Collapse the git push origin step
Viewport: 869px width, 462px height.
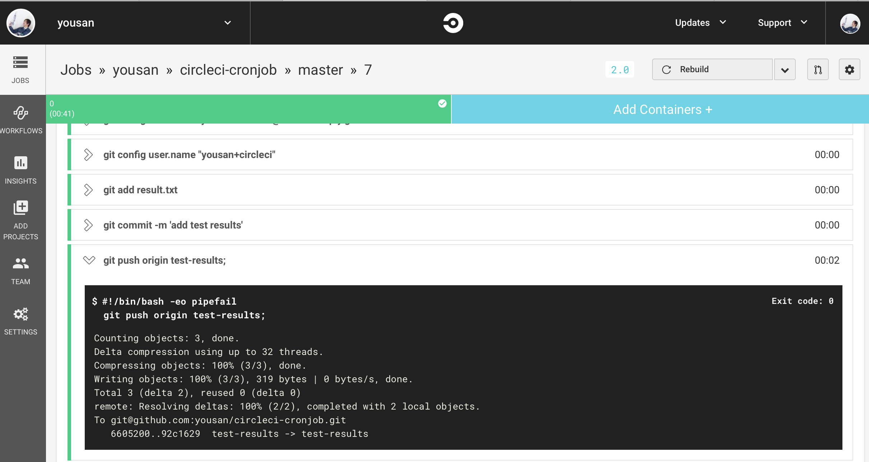(x=89, y=260)
